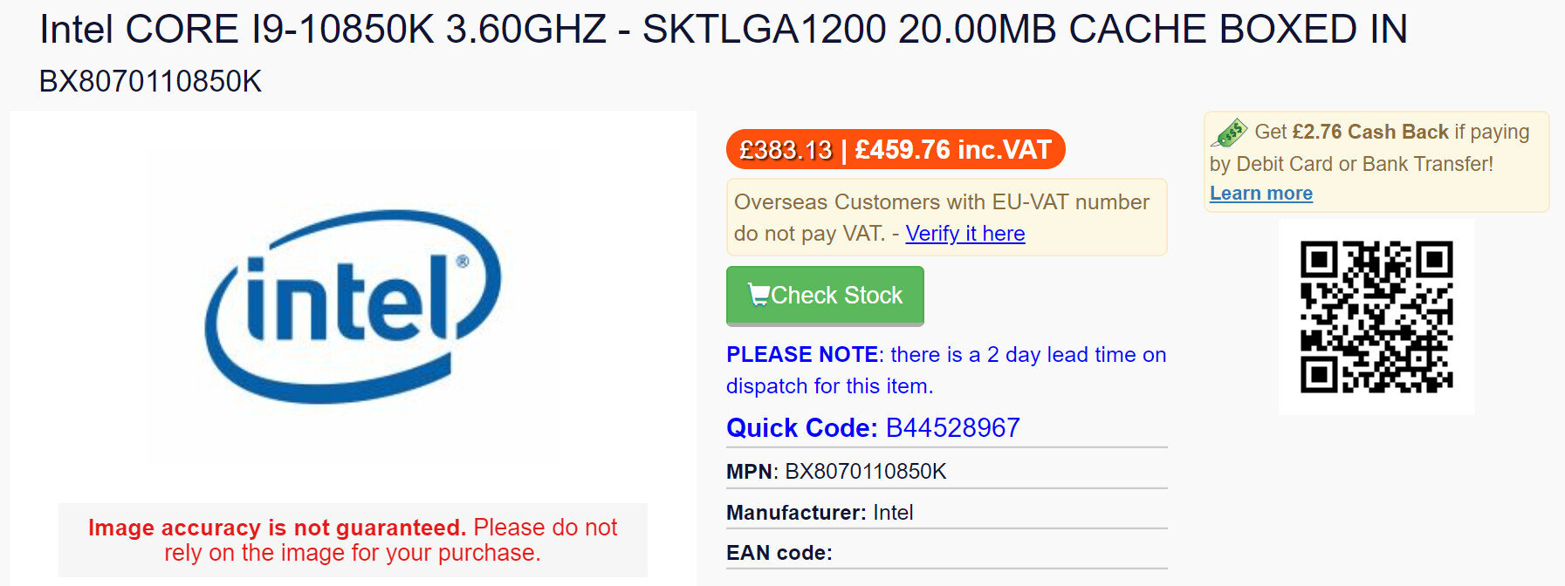
Task: Click the QR code image
Action: point(1376,317)
